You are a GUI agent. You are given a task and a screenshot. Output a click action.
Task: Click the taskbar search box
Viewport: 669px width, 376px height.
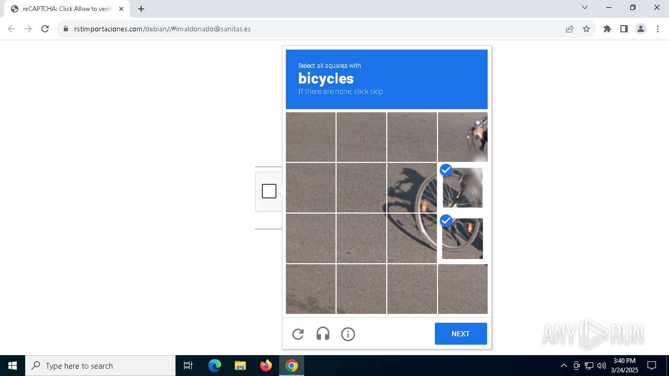click(100, 366)
